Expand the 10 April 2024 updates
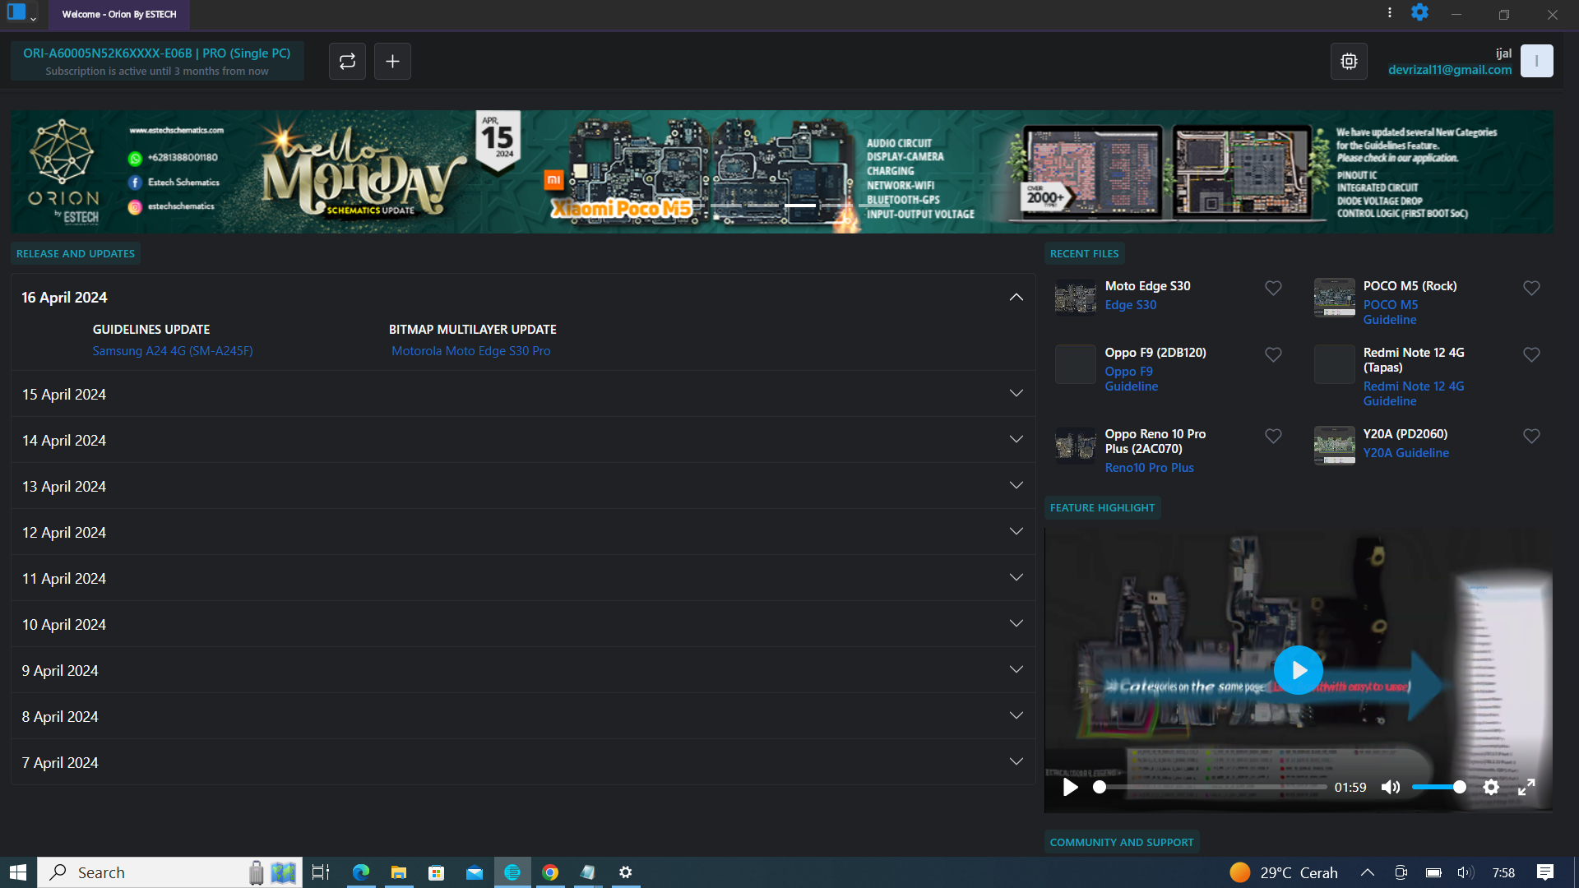Image resolution: width=1579 pixels, height=888 pixels. pyautogui.click(x=1016, y=624)
